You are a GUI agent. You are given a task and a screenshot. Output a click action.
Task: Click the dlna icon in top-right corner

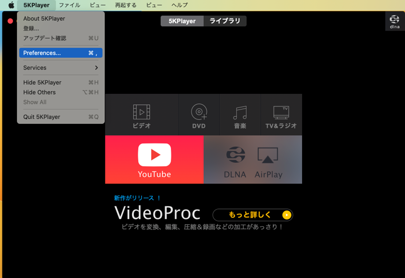click(394, 21)
